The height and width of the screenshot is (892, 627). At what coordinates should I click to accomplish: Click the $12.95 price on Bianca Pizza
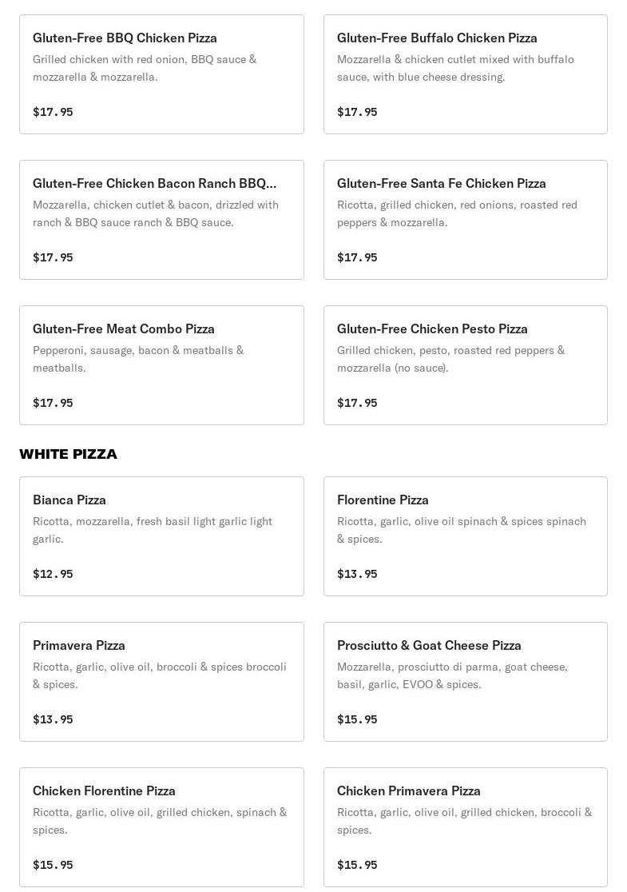click(x=53, y=574)
